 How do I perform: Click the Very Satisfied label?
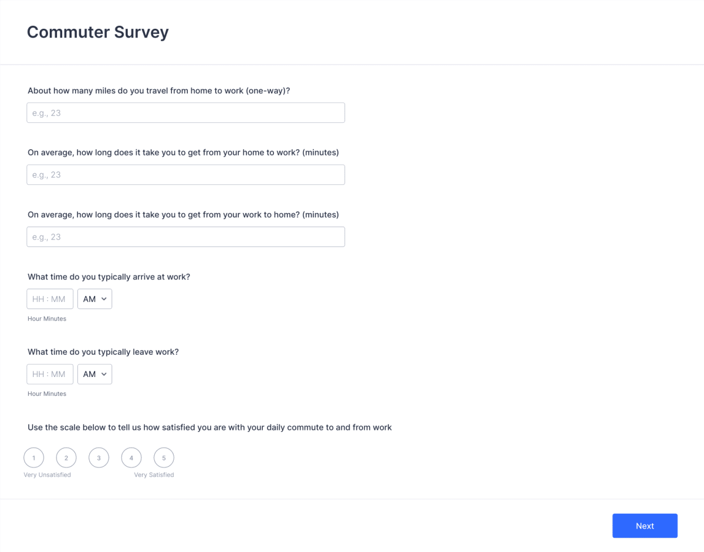click(x=155, y=474)
